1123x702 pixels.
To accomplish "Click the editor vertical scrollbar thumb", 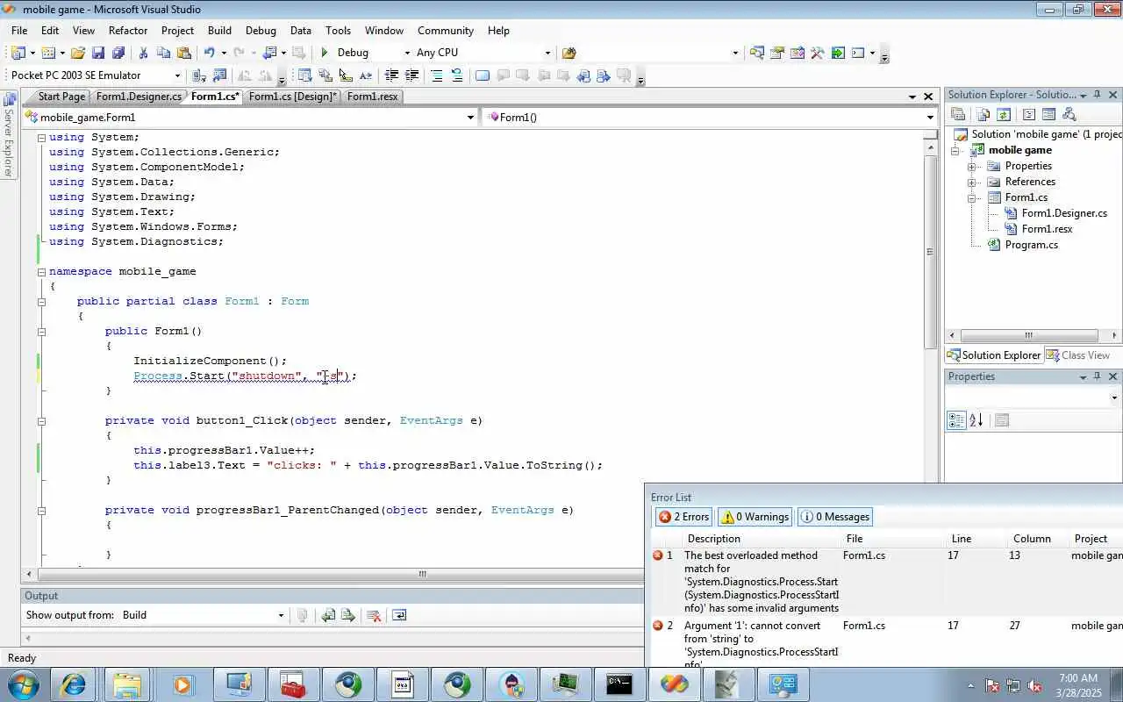I will 930,253.
